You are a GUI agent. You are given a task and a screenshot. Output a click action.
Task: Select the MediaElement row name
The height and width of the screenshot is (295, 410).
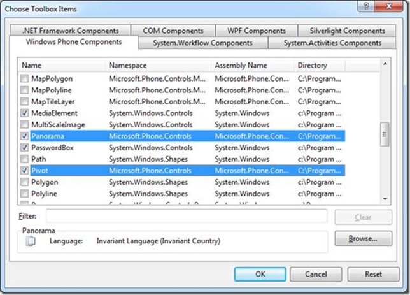(54, 113)
